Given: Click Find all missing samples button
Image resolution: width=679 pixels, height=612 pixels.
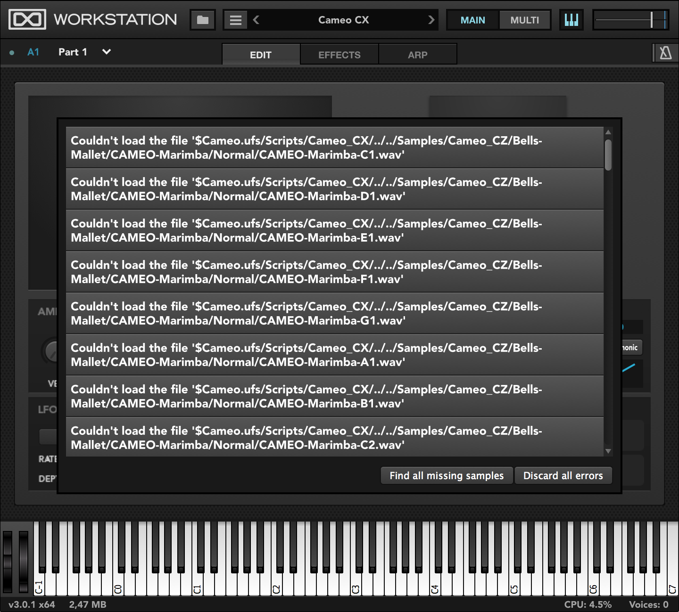Looking at the screenshot, I should 447,476.
